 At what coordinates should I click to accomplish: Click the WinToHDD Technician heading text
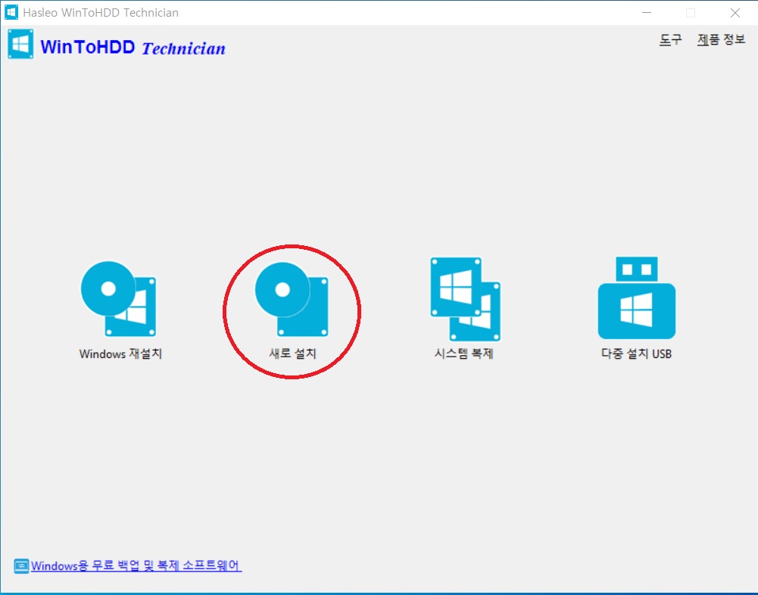pyautogui.click(x=133, y=48)
